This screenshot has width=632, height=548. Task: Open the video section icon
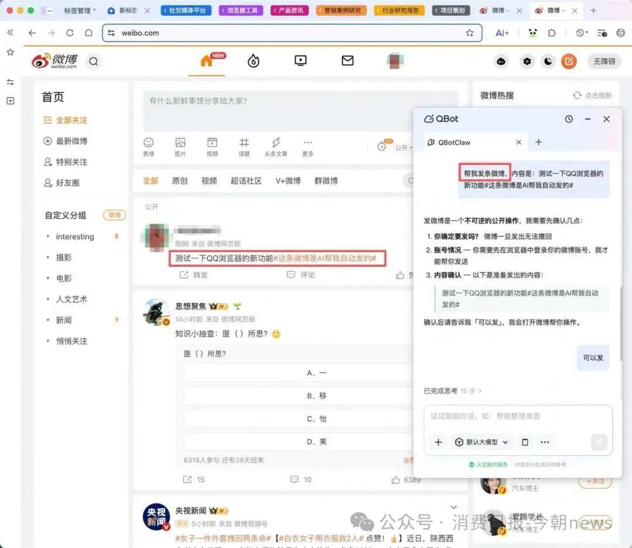coord(300,60)
